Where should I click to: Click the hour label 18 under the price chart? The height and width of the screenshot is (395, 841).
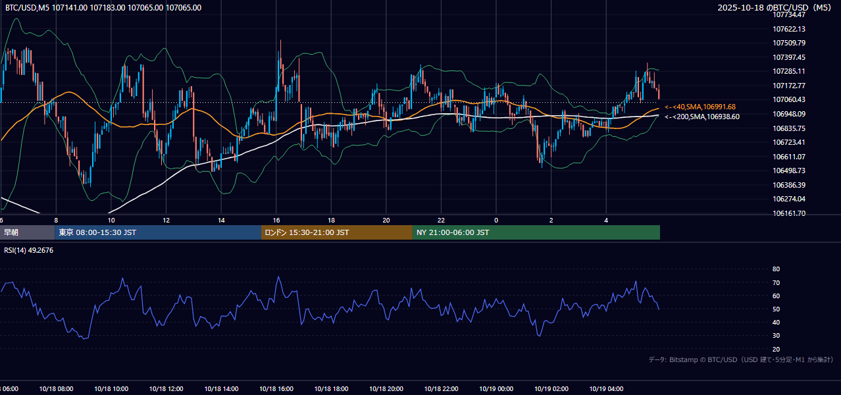coord(332,221)
